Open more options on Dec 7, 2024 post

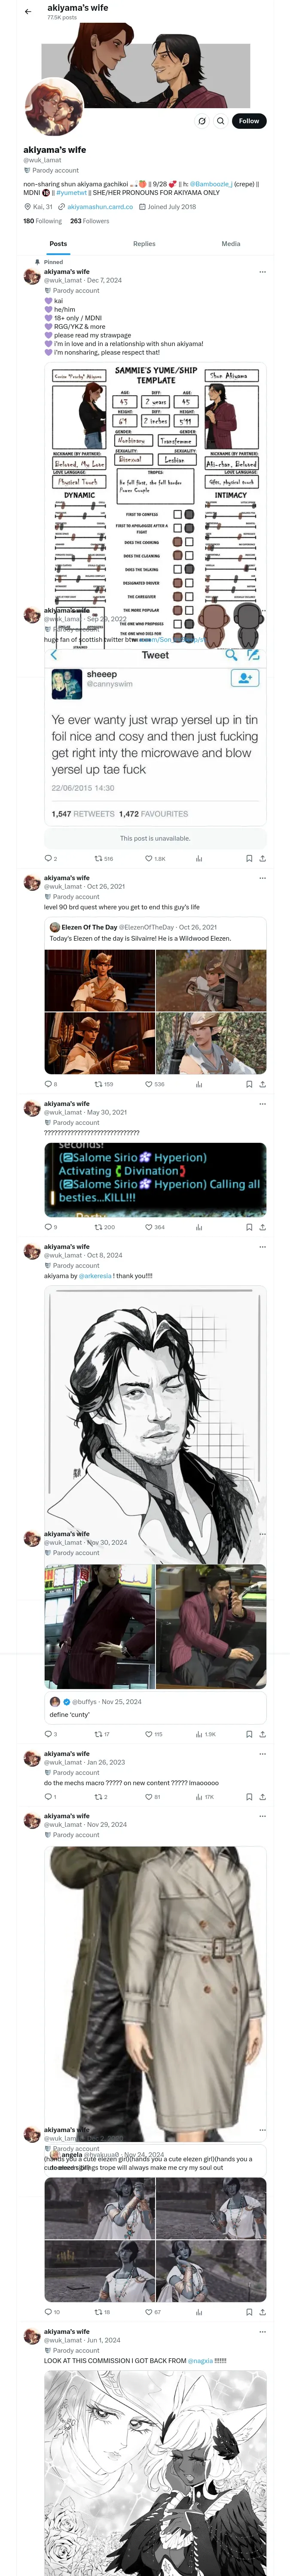[x=263, y=272]
